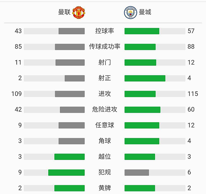Click Manchester United's green 犯规 bar
This screenshot has width=206, height=194.
click(66, 172)
